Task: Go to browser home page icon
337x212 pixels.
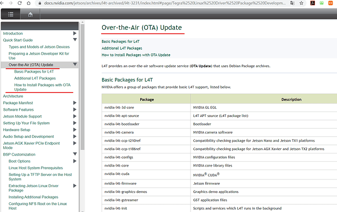Action: click(28, 3)
